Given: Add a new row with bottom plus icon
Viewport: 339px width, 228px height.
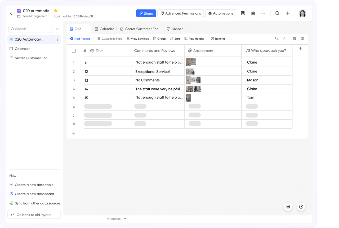Looking at the screenshot, I should [x=74, y=134].
